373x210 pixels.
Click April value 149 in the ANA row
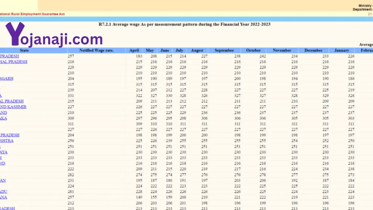click(139, 197)
